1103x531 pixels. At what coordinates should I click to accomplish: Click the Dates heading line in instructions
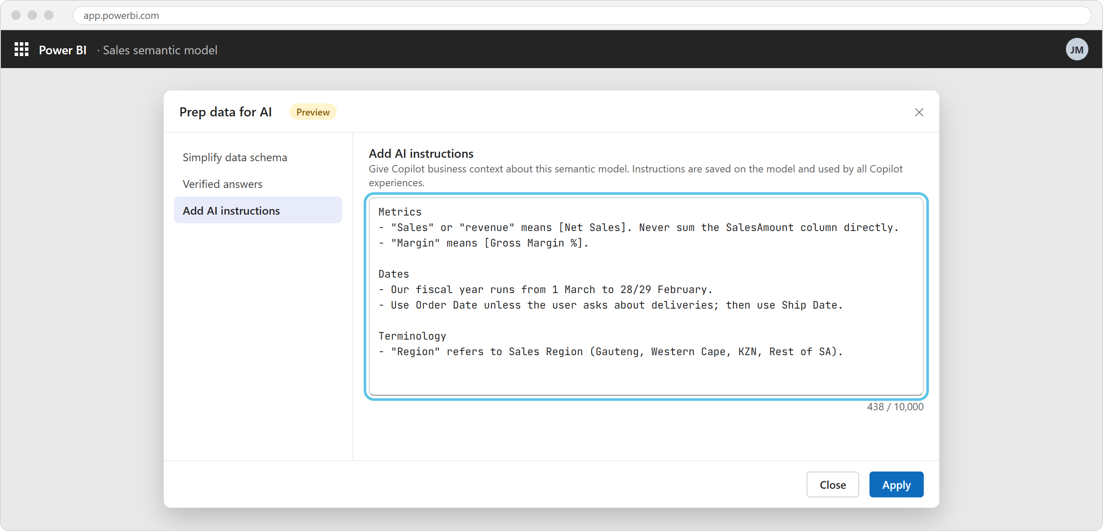tap(394, 274)
